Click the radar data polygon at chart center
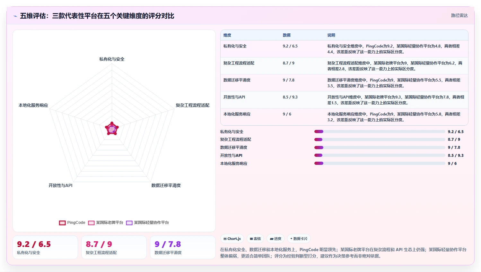This screenshot has height=272, width=481. (112, 129)
